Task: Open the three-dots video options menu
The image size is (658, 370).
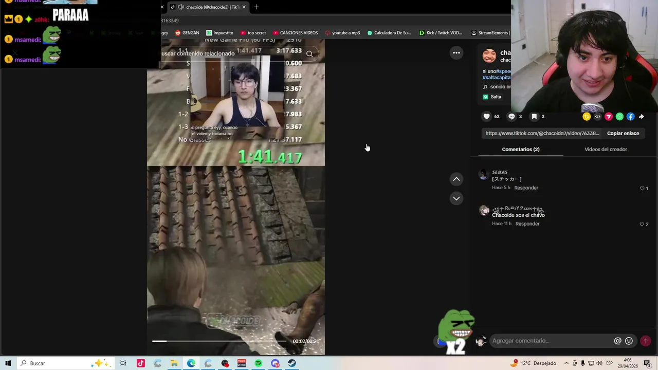Action: (456, 52)
